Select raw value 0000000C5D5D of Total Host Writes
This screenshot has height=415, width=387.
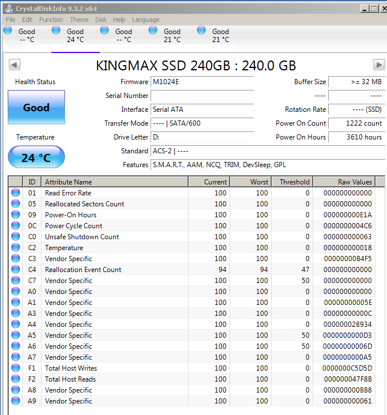pyautogui.click(x=347, y=368)
